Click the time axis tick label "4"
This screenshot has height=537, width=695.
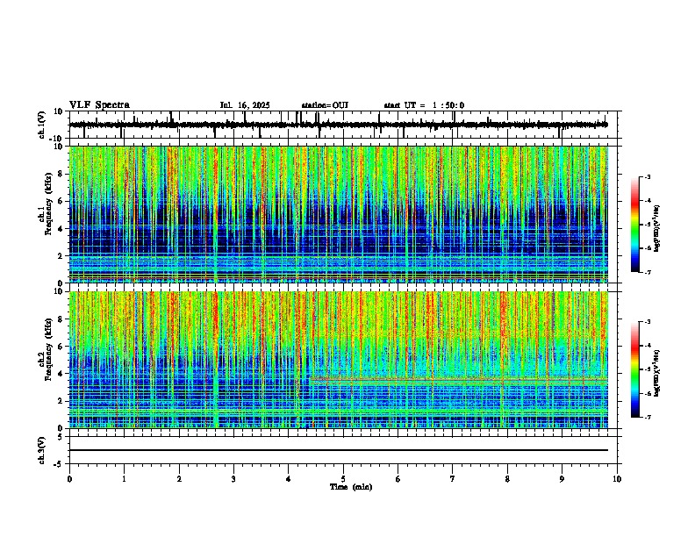[288, 479]
